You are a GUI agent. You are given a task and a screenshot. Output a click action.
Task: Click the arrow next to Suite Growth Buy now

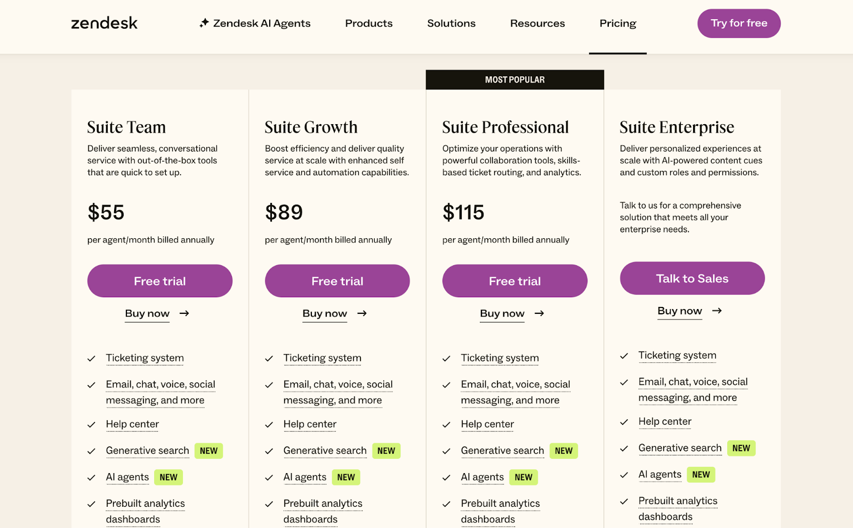pyautogui.click(x=362, y=313)
